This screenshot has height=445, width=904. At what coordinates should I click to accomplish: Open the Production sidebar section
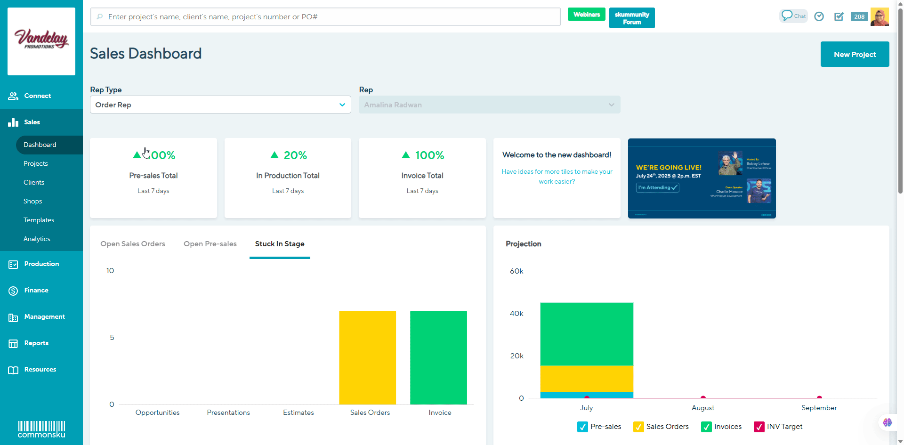click(x=41, y=264)
